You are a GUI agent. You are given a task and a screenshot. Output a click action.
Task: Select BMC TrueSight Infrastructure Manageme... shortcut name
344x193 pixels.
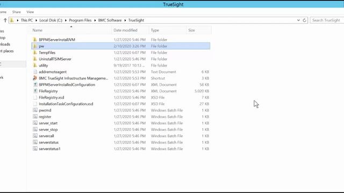click(74, 78)
